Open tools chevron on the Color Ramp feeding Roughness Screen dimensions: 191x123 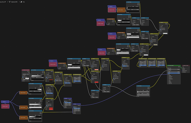pos(141,90)
